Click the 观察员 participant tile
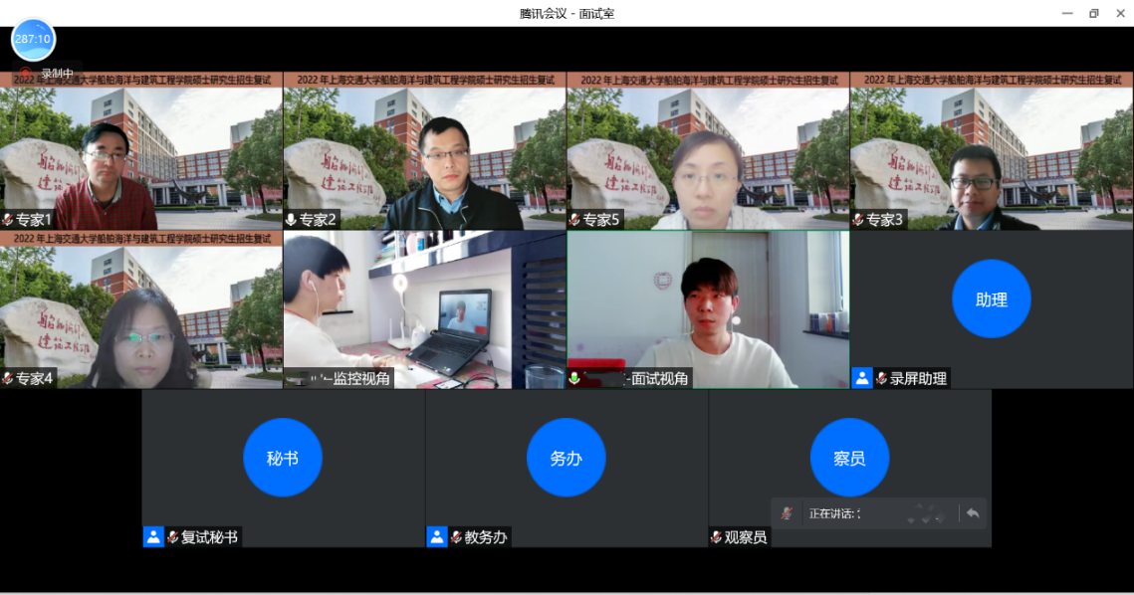Viewport: 1134px width, 595px height. click(851, 468)
